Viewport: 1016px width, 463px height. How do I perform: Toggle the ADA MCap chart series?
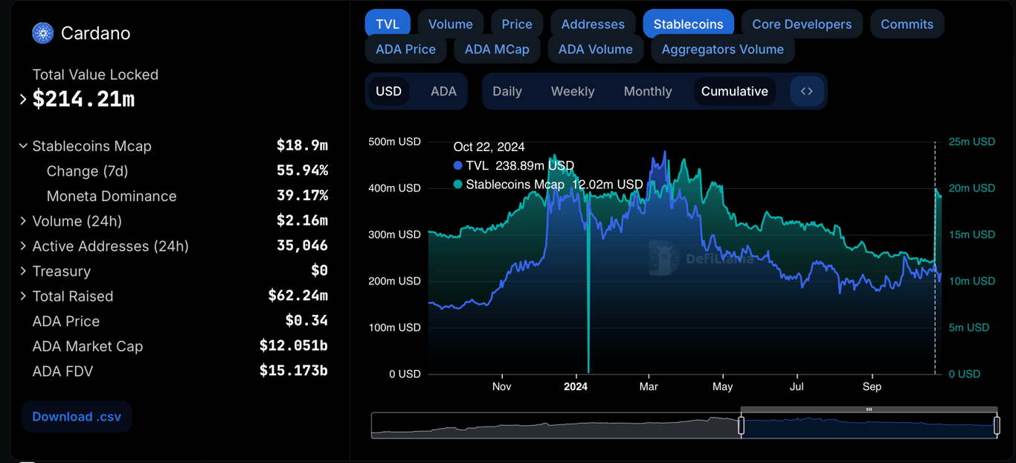pos(497,49)
